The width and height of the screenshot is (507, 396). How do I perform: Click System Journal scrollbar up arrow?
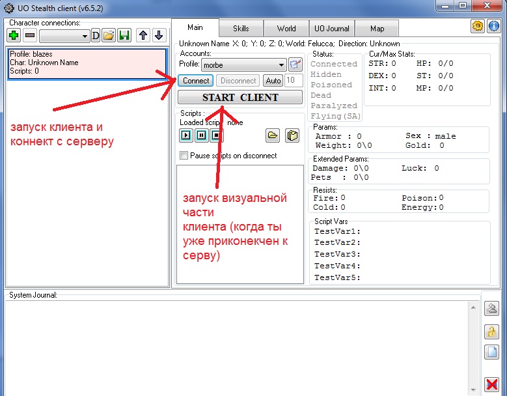tap(473, 307)
